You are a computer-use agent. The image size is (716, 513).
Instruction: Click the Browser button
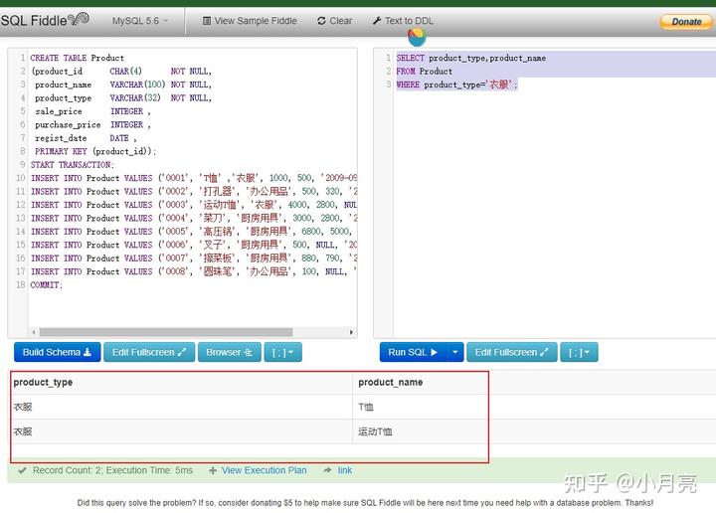click(x=230, y=352)
